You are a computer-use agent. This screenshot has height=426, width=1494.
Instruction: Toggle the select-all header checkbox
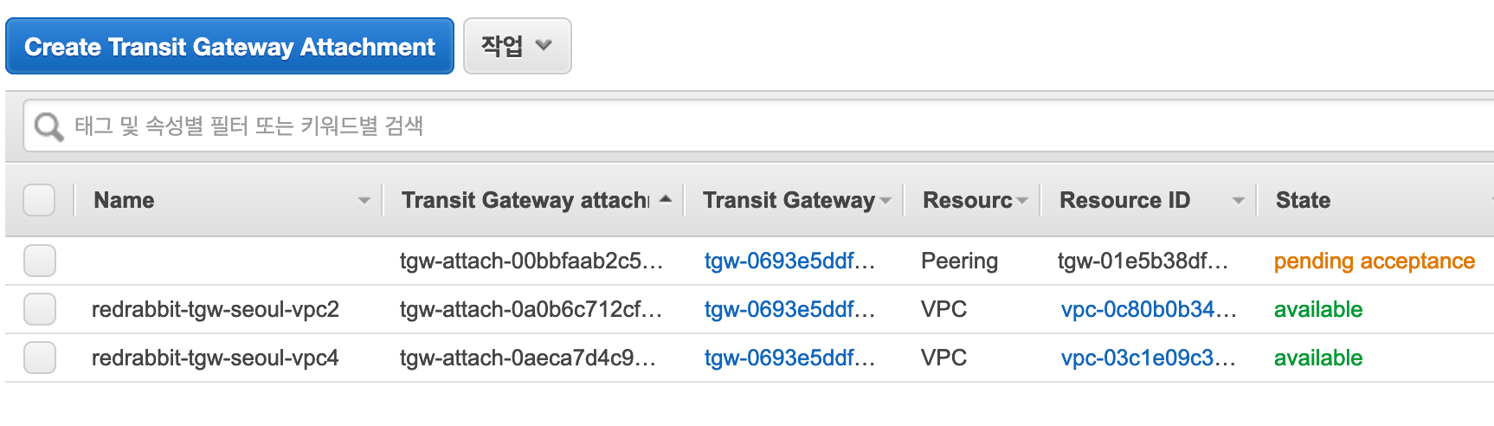click(x=39, y=200)
